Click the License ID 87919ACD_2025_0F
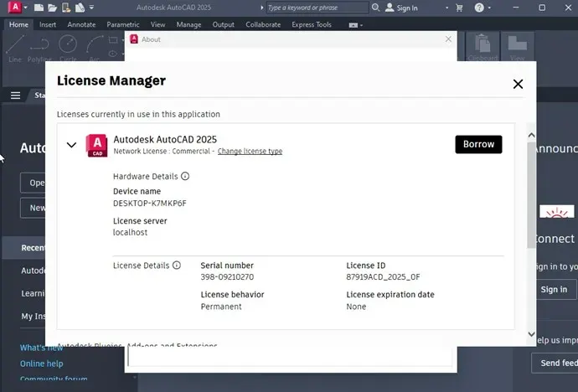 pyautogui.click(x=383, y=277)
